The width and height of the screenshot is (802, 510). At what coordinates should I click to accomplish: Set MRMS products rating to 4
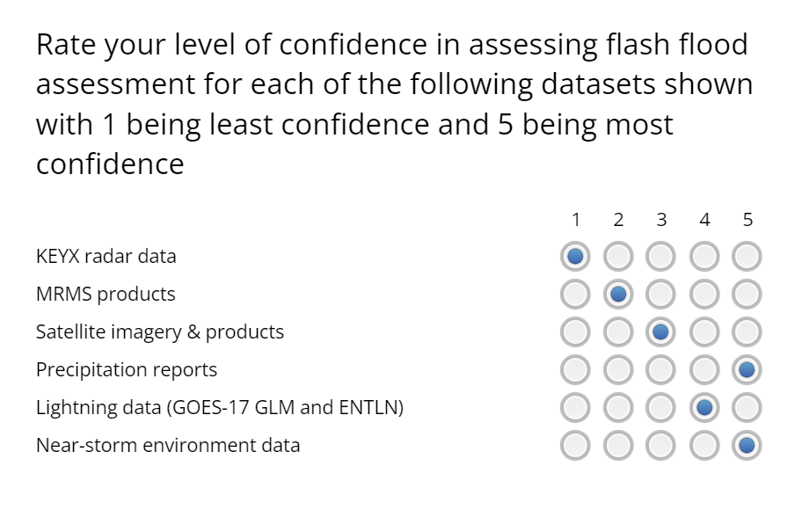tap(704, 295)
